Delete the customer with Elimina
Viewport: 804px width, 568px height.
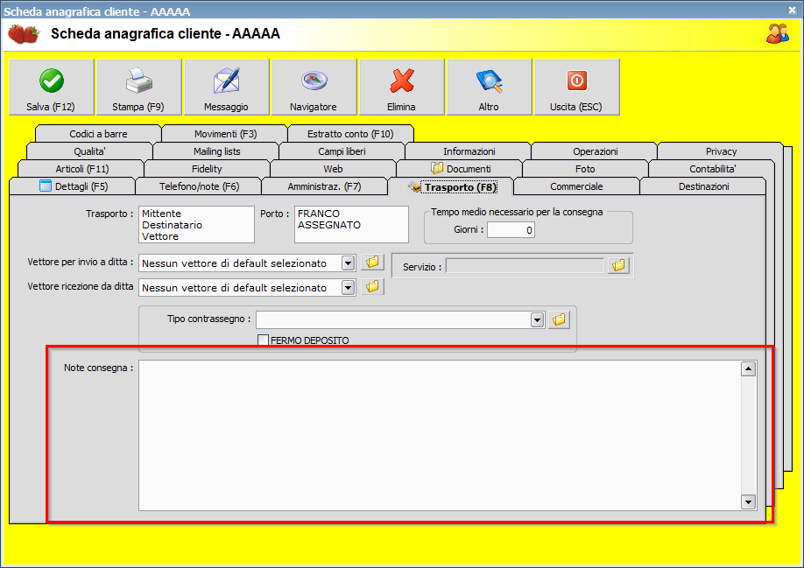coord(401,87)
